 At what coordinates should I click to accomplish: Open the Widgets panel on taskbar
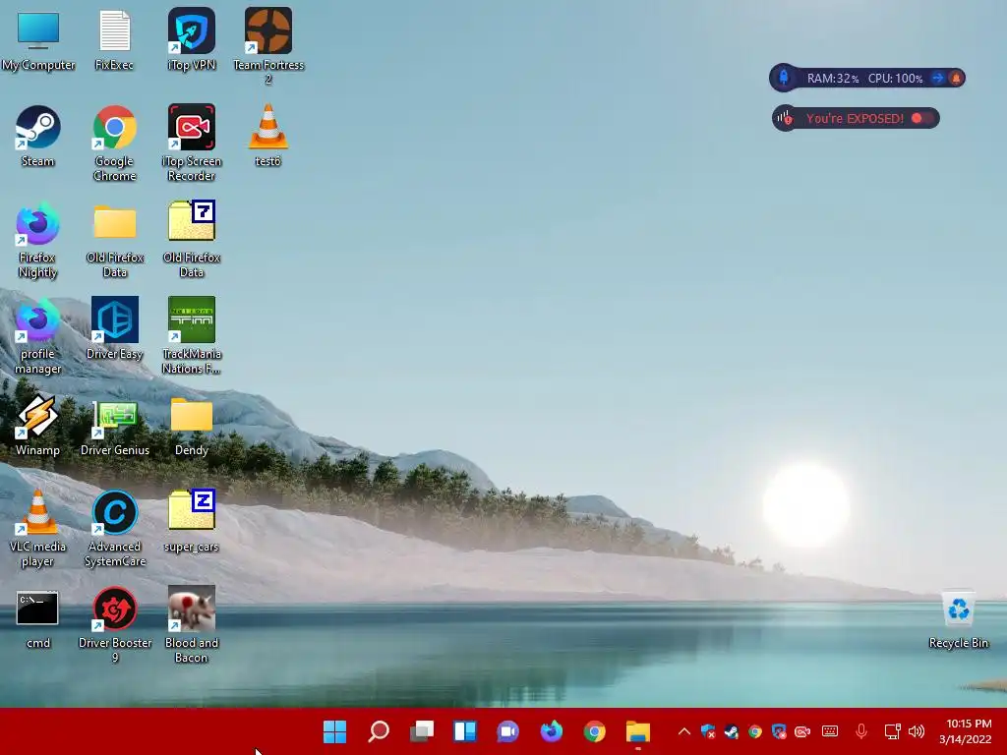point(464,731)
